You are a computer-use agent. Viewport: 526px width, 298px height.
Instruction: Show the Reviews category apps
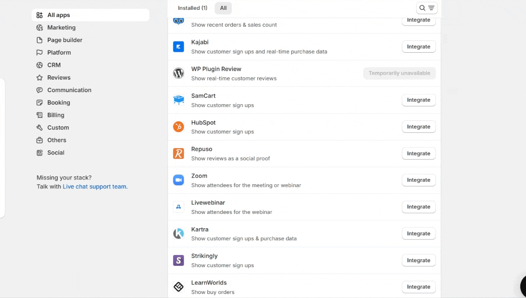point(59,77)
